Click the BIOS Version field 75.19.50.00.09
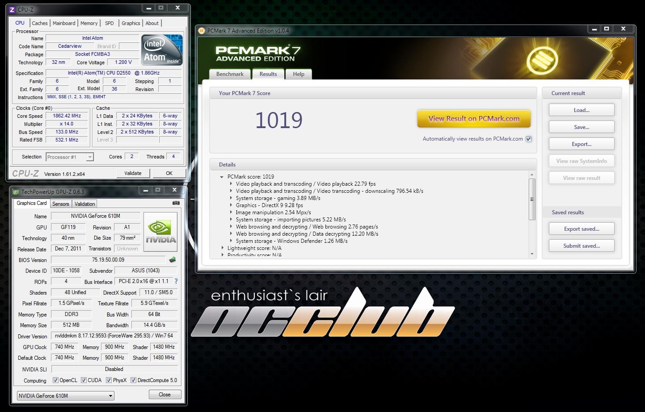645x412 pixels. [x=108, y=260]
